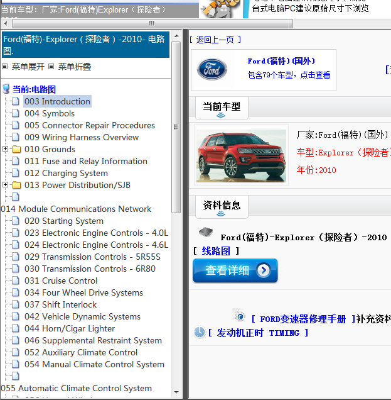Screen dimensions: 391x400
Task: Click the clock icon beside 发动机正时 TIMING
Action: [x=200, y=333]
